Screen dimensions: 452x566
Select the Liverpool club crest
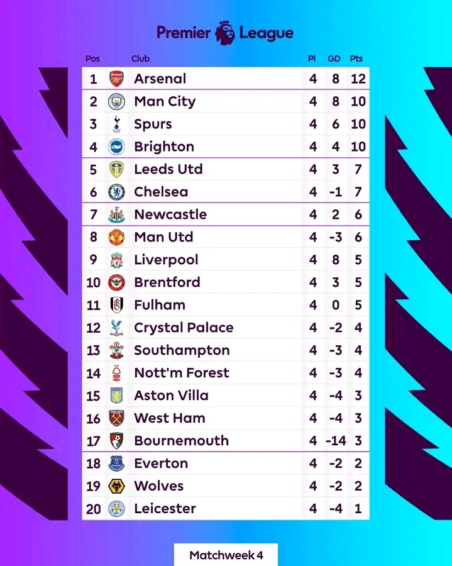[116, 260]
